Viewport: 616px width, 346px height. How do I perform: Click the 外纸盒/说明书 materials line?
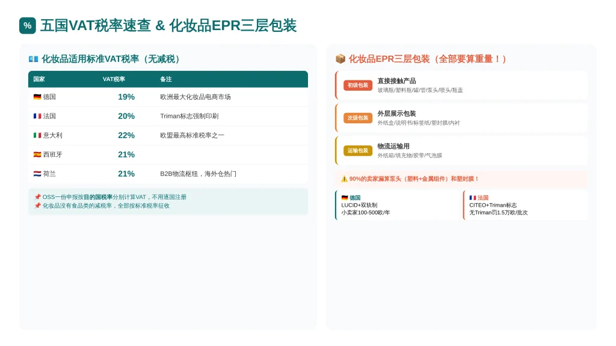click(419, 123)
